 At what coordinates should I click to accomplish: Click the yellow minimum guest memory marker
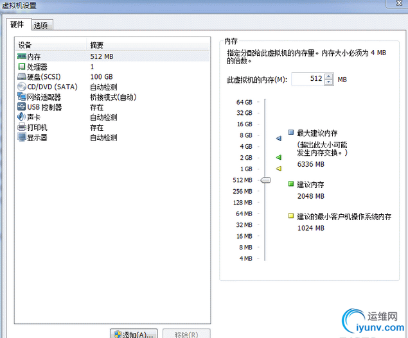point(279,169)
